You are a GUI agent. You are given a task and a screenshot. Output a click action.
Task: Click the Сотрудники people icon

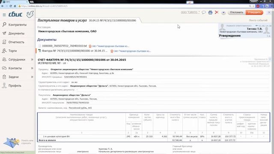coord(4,59)
